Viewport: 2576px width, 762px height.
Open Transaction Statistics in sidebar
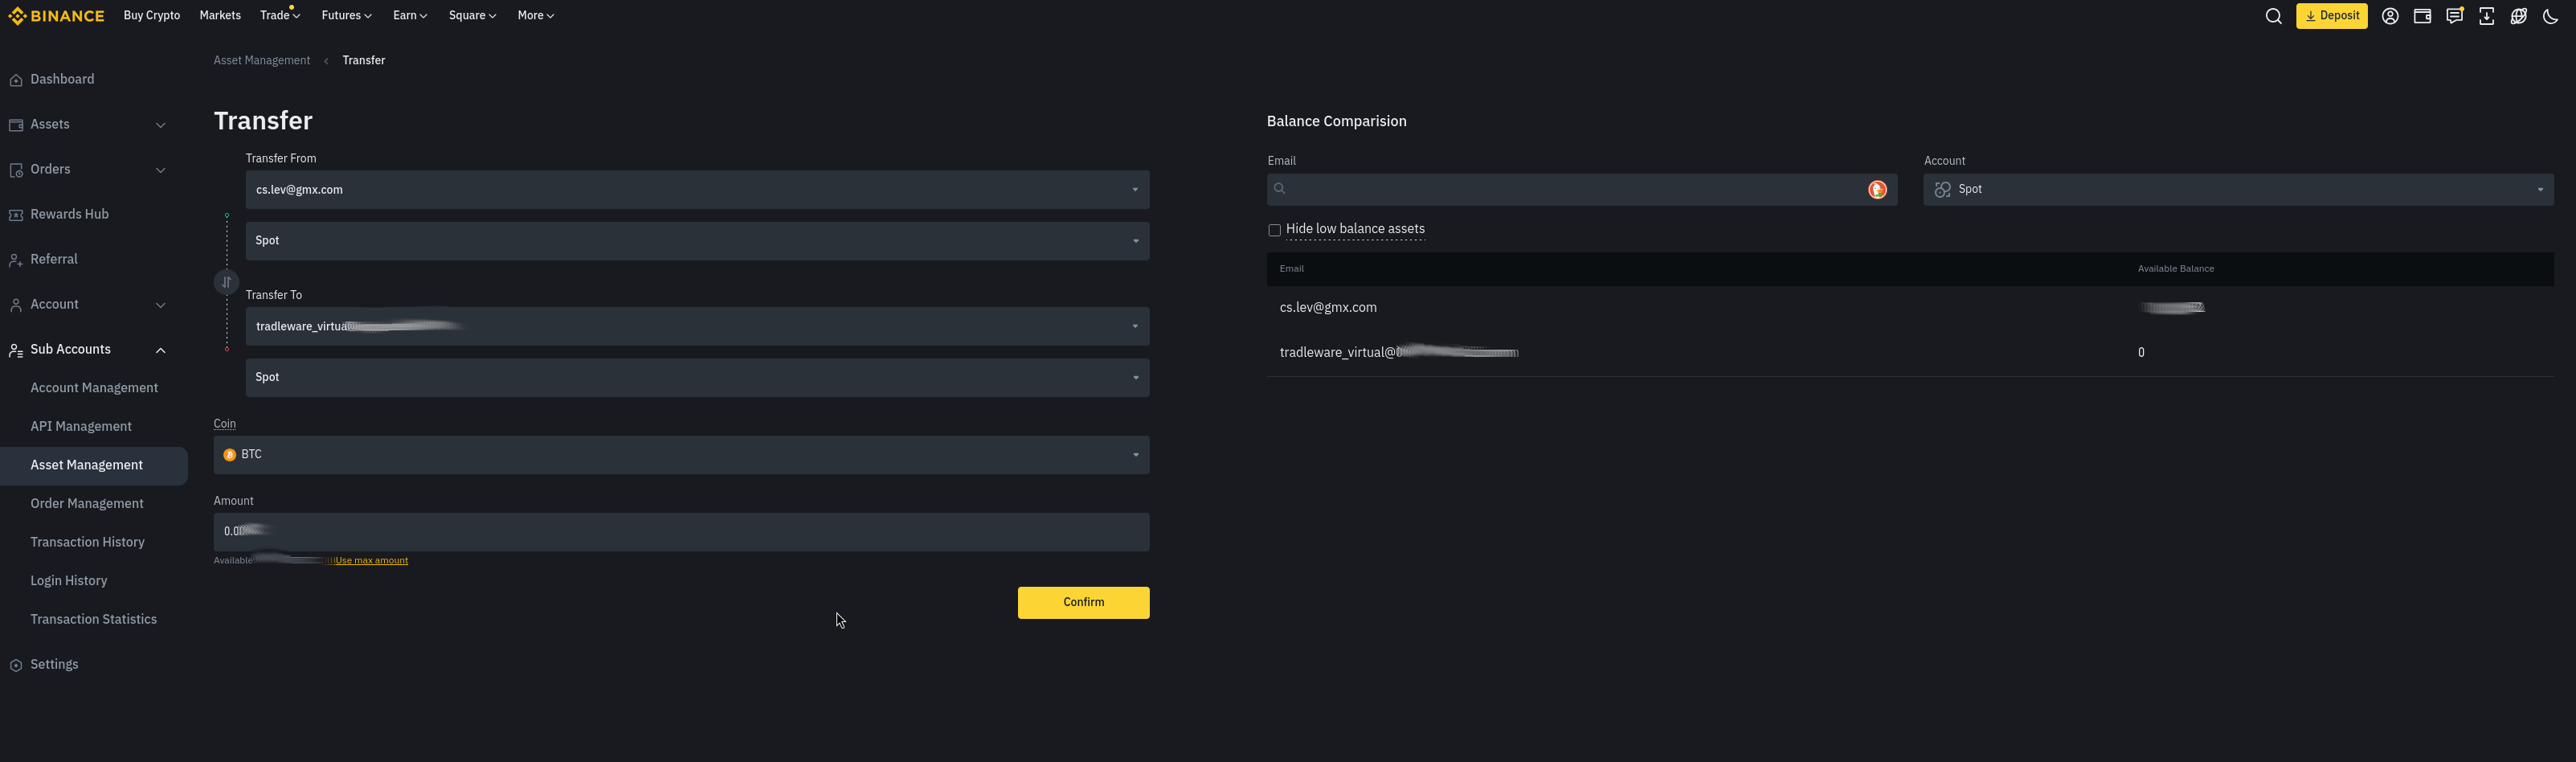click(93, 620)
